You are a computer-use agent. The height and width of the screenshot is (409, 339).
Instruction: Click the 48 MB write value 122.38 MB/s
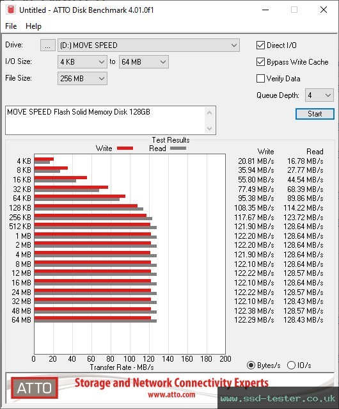(254, 310)
